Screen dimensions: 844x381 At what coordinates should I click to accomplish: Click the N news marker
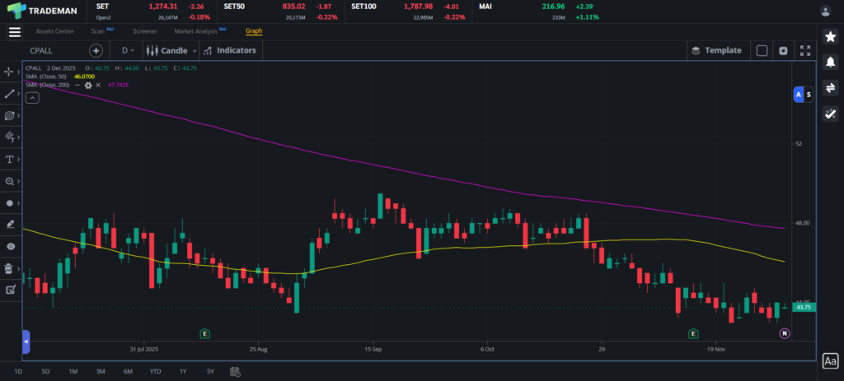pos(785,334)
